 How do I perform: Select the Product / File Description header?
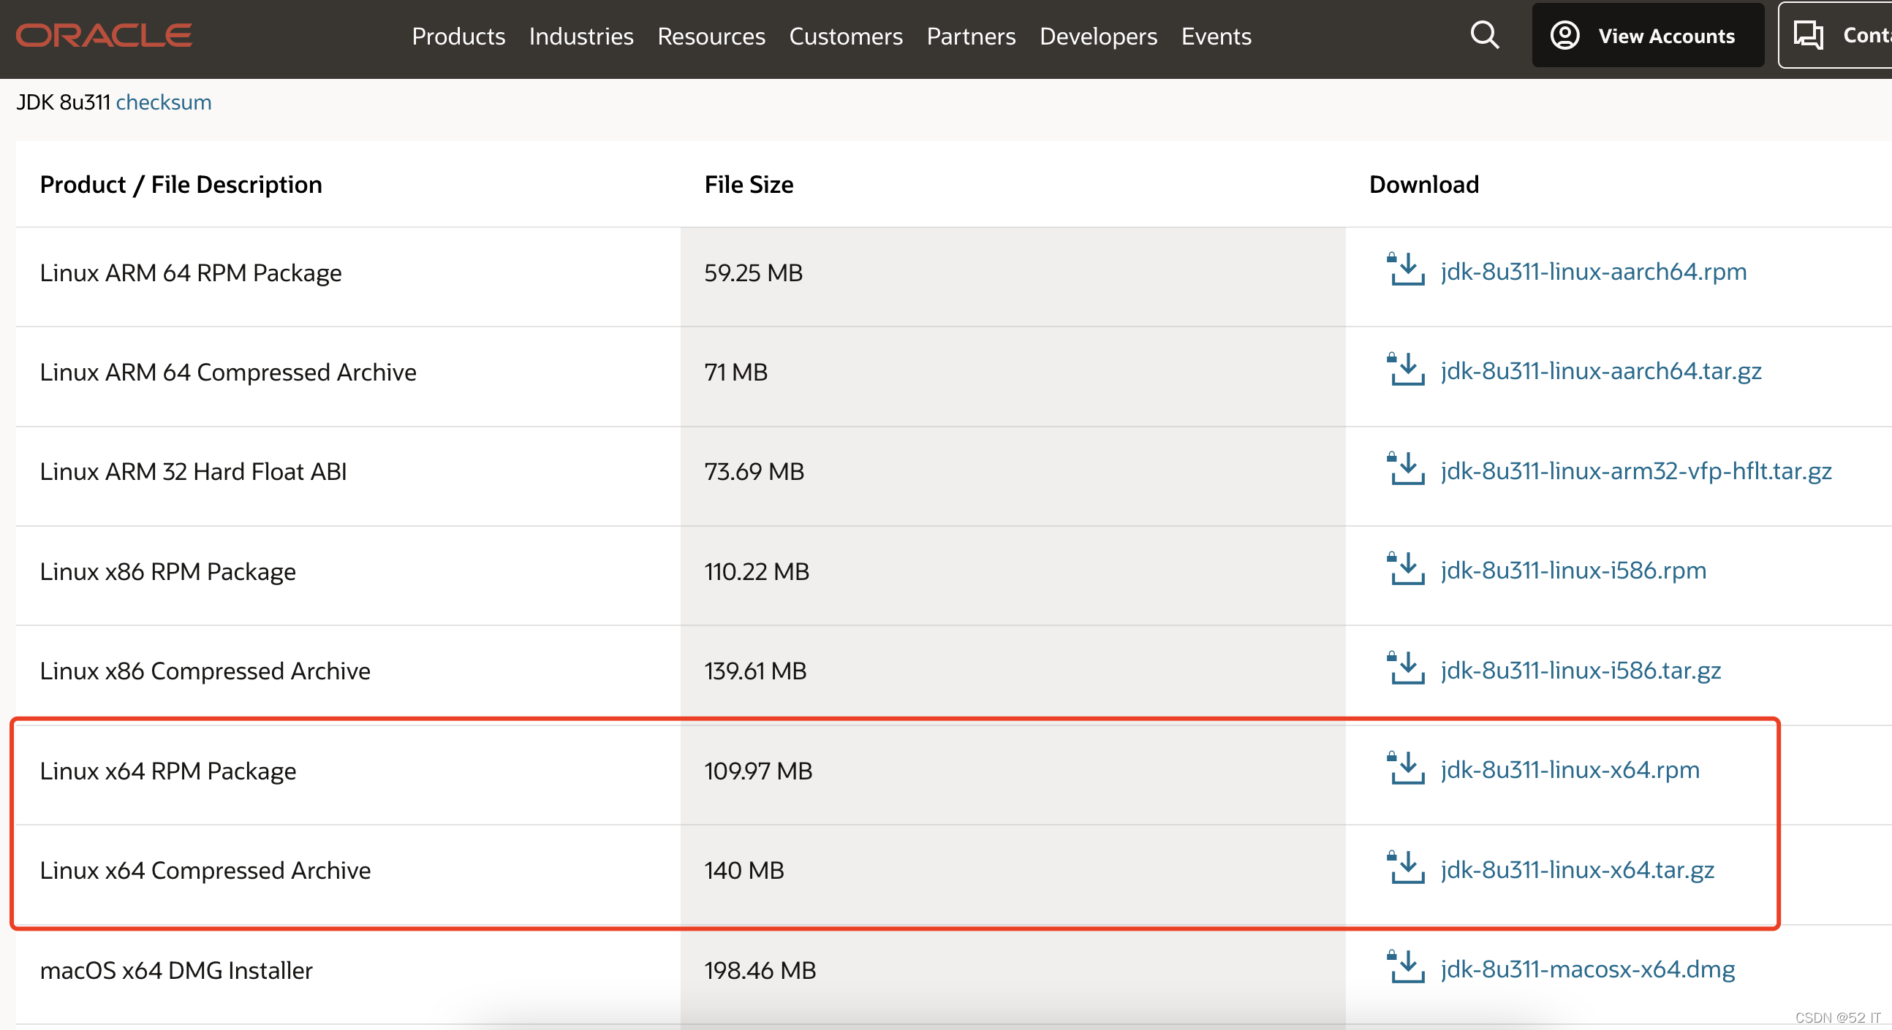[181, 185]
